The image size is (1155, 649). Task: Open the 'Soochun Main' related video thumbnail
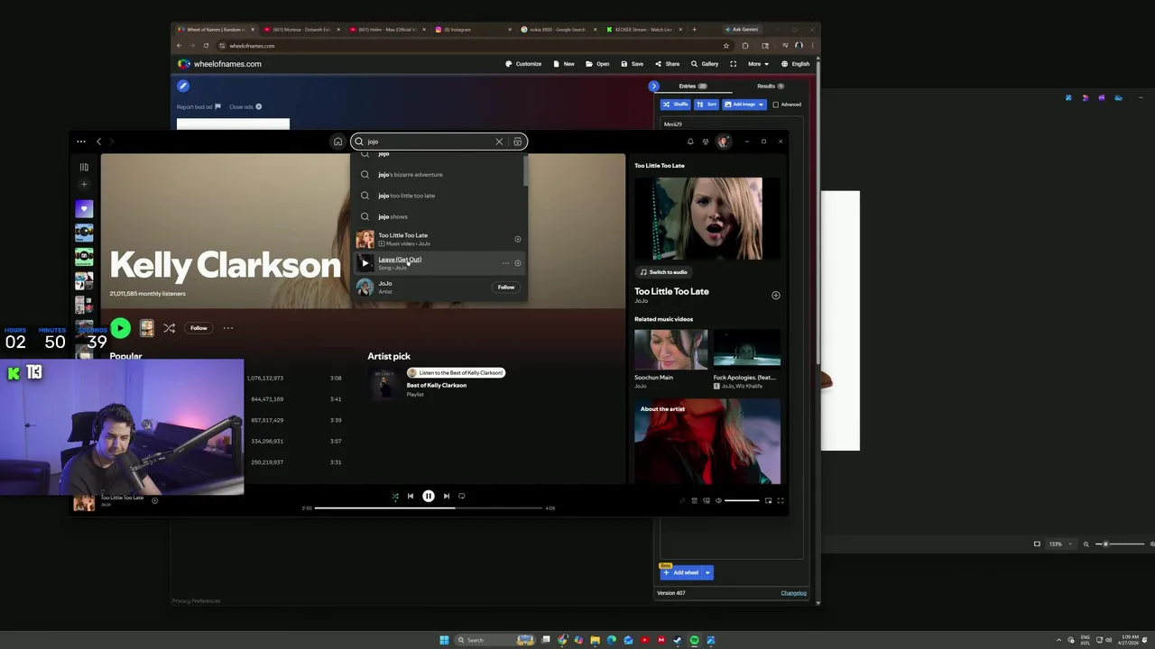click(671, 350)
